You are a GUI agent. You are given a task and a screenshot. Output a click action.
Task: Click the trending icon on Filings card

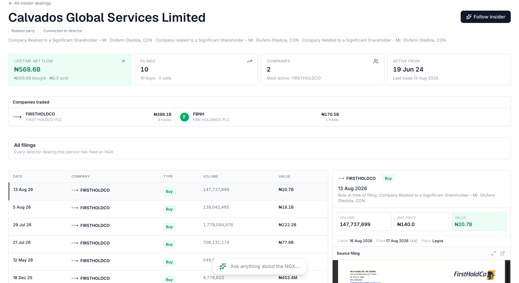pos(249,61)
